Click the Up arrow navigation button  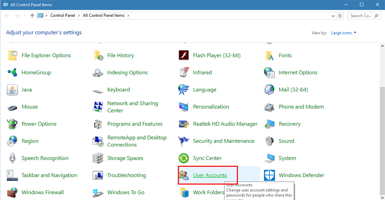tap(32, 16)
